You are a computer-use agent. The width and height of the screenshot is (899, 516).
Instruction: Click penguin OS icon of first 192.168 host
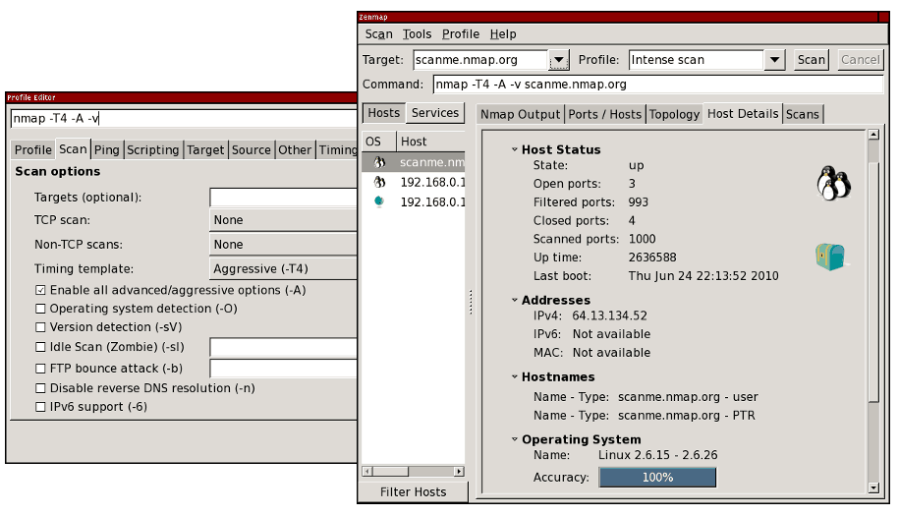point(379,182)
